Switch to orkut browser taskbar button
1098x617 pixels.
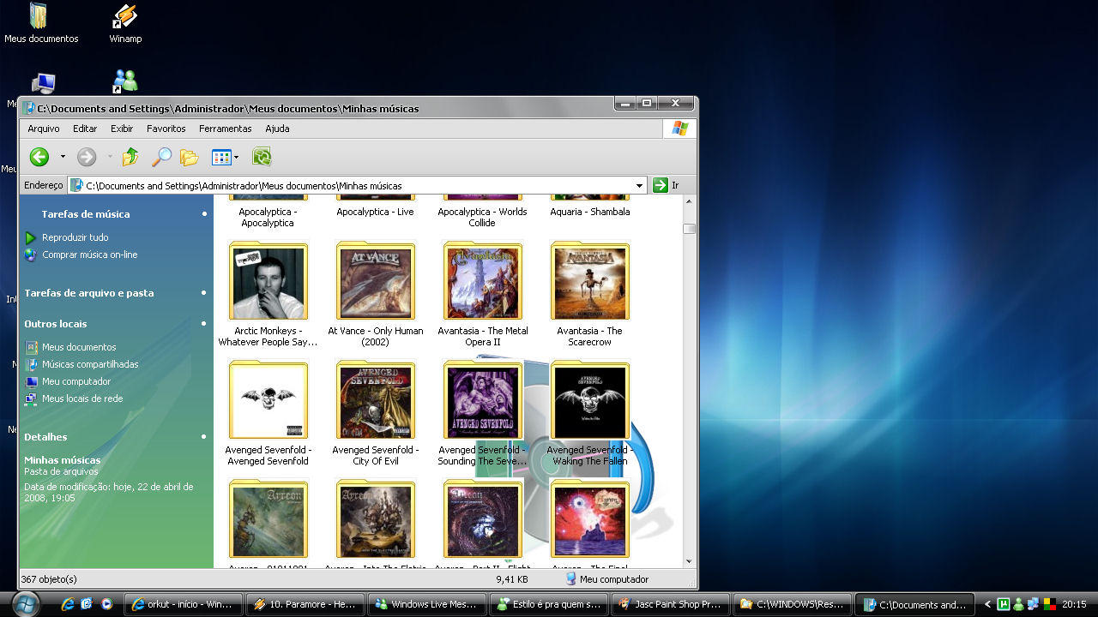(x=184, y=604)
